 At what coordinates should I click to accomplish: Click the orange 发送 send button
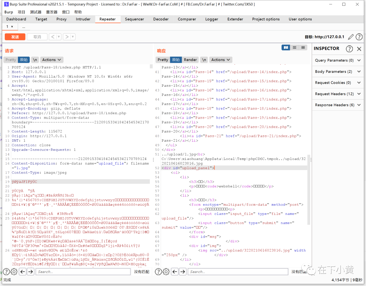click(15, 37)
